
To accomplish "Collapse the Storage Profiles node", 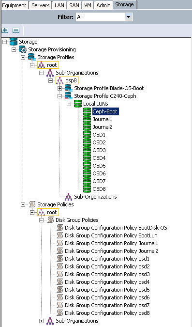I will pyautogui.click(x=23, y=57).
